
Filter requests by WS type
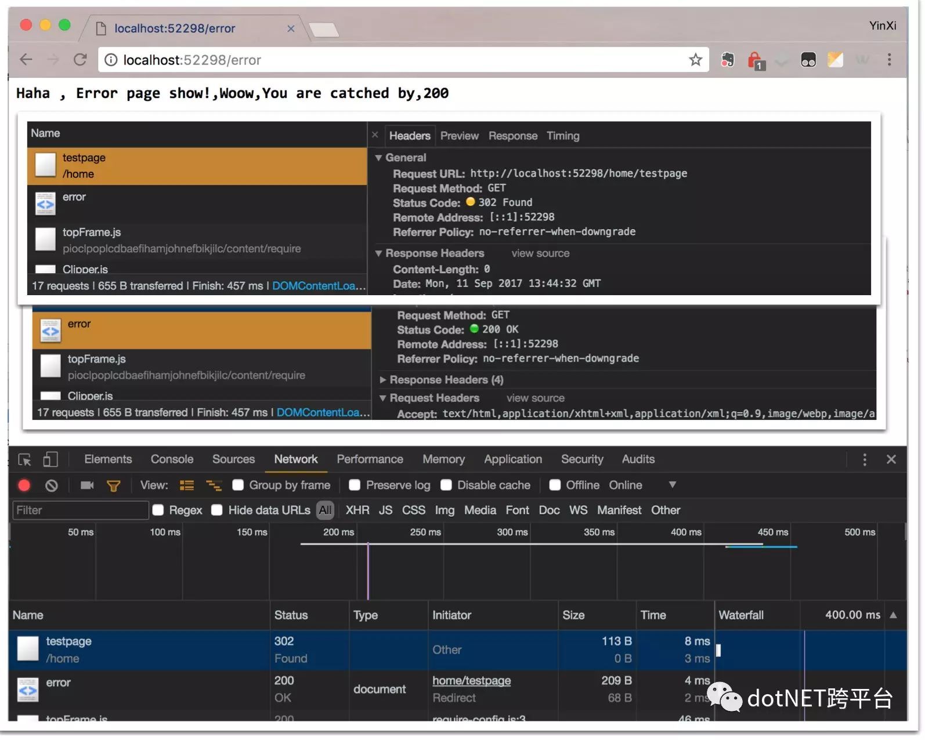578,510
